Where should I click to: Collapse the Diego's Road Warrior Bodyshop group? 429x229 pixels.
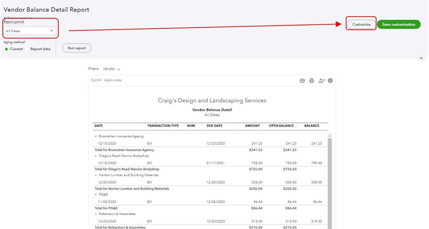pyautogui.click(x=95, y=156)
